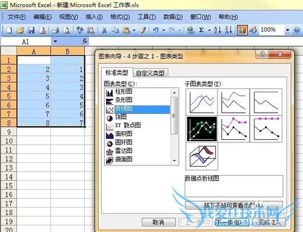Insert a hyperlink using the globe icon
Image resolution: width=303 pixels, height=232 pixels.
click(190, 30)
